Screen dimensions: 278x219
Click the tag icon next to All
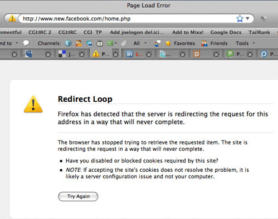124,43
